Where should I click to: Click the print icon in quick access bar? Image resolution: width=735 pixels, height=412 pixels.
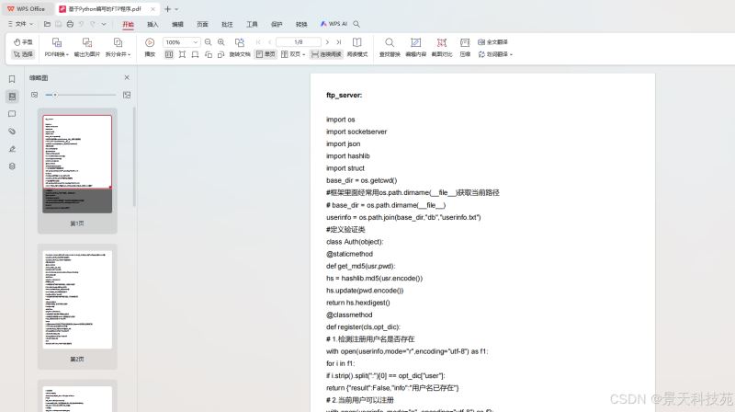[70, 24]
